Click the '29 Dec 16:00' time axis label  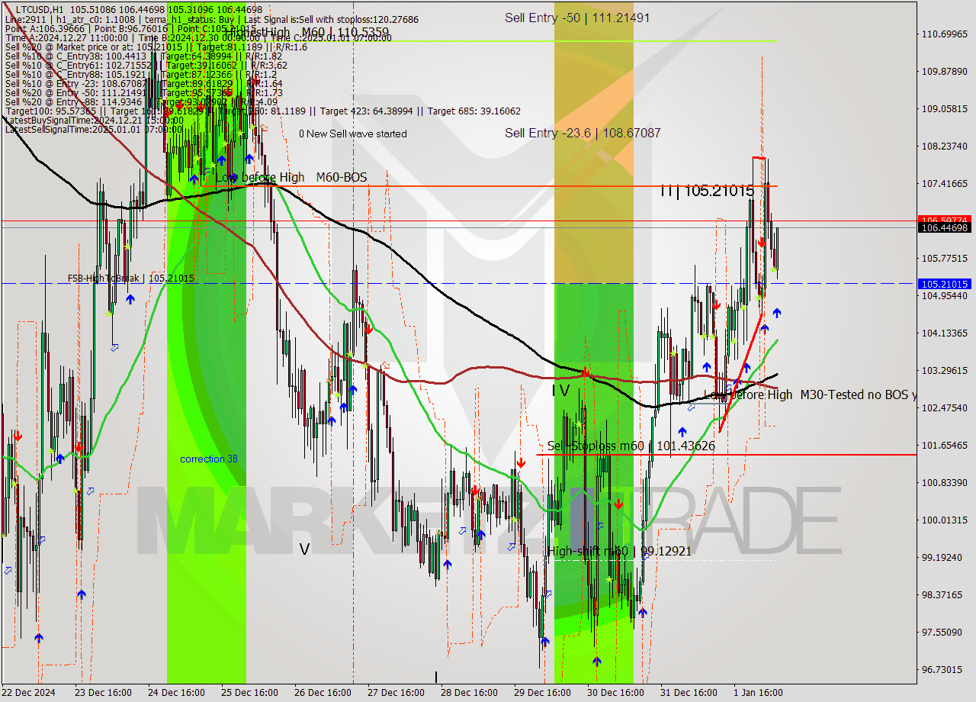click(542, 693)
